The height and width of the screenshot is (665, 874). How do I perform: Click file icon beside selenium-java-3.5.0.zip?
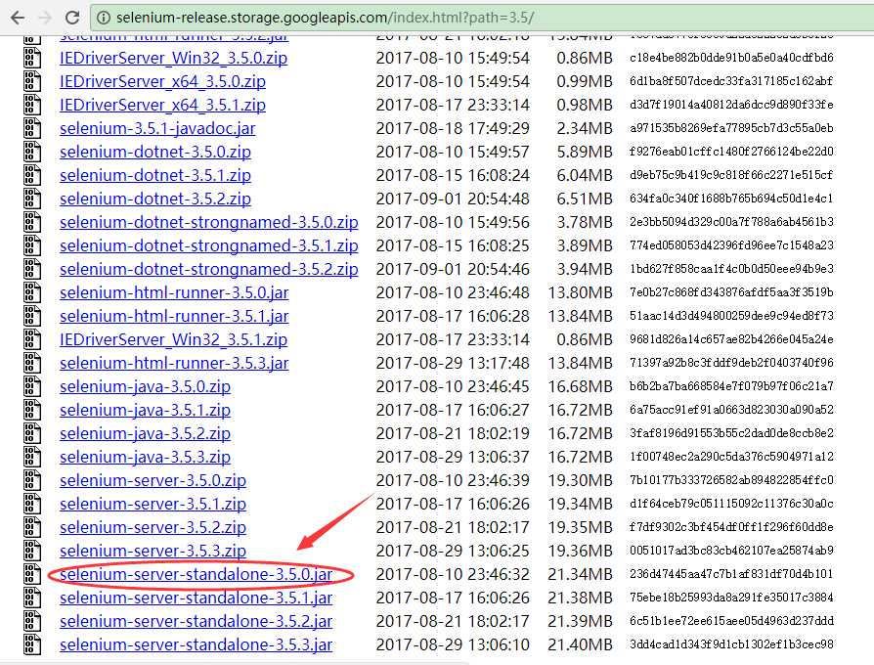point(32,385)
